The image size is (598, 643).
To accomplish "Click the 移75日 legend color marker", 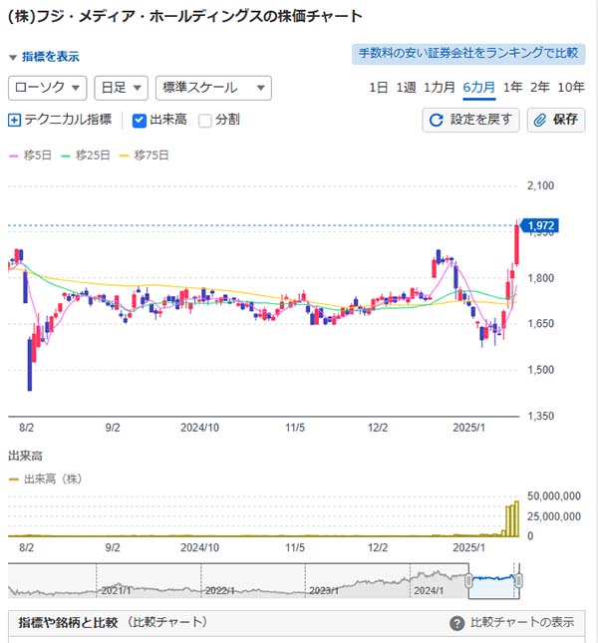I will coord(124,156).
